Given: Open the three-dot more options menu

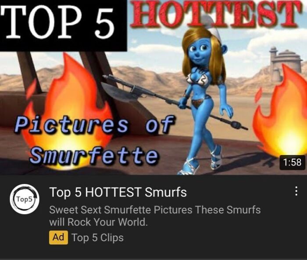Looking at the screenshot, I should [296, 191].
